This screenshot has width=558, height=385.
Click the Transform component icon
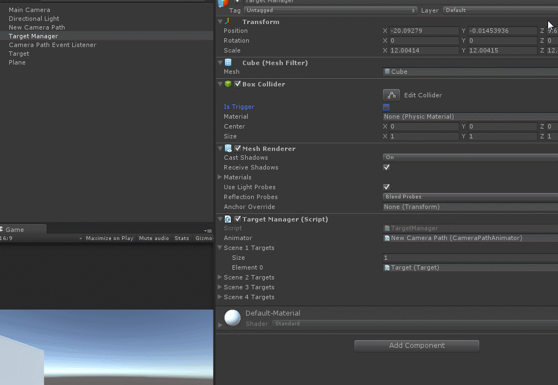[228, 22]
